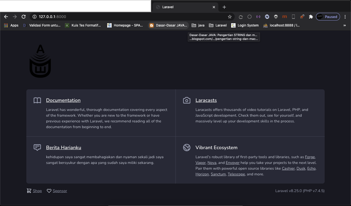351x206 pixels.
Task: Click the logo at the page top
Action: click(x=40, y=61)
